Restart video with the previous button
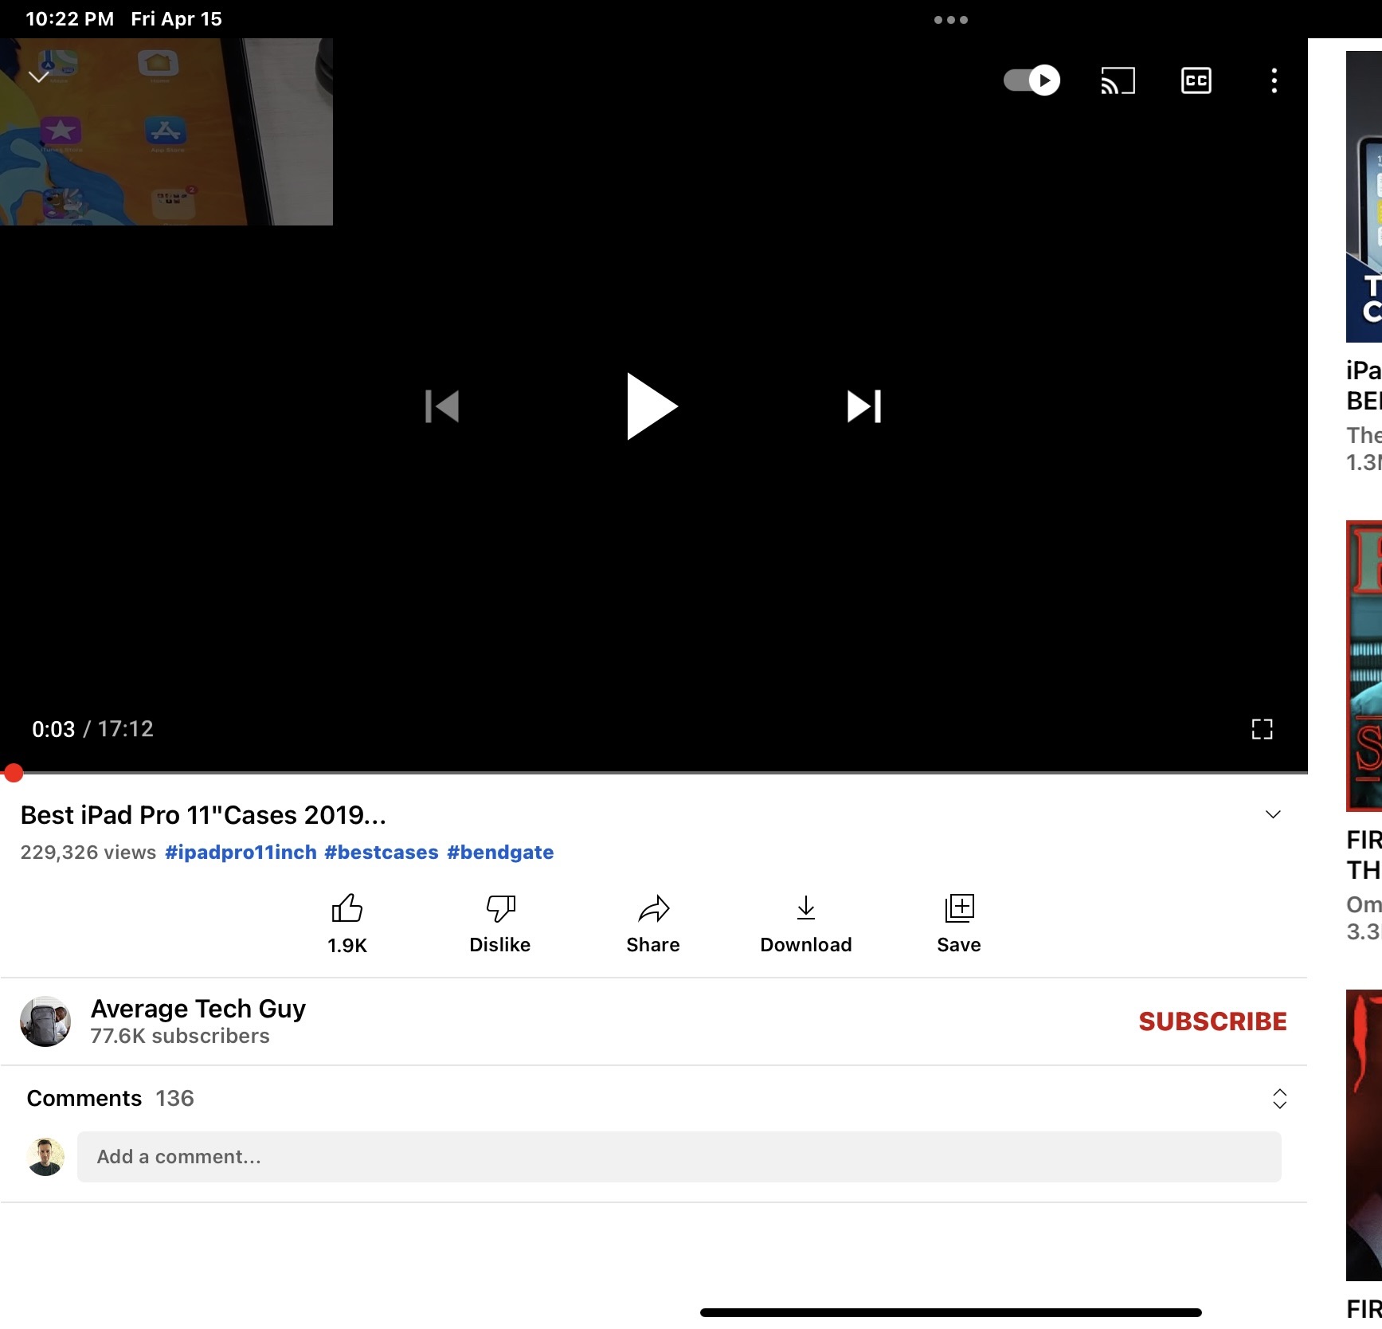1382x1329 pixels. (443, 406)
